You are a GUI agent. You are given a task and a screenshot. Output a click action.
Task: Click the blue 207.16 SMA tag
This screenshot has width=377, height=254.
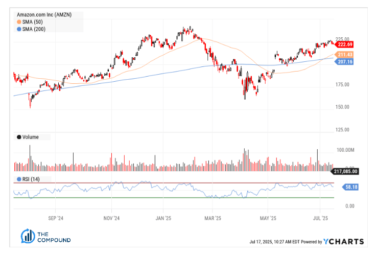pyautogui.click(x=344, y=62)
